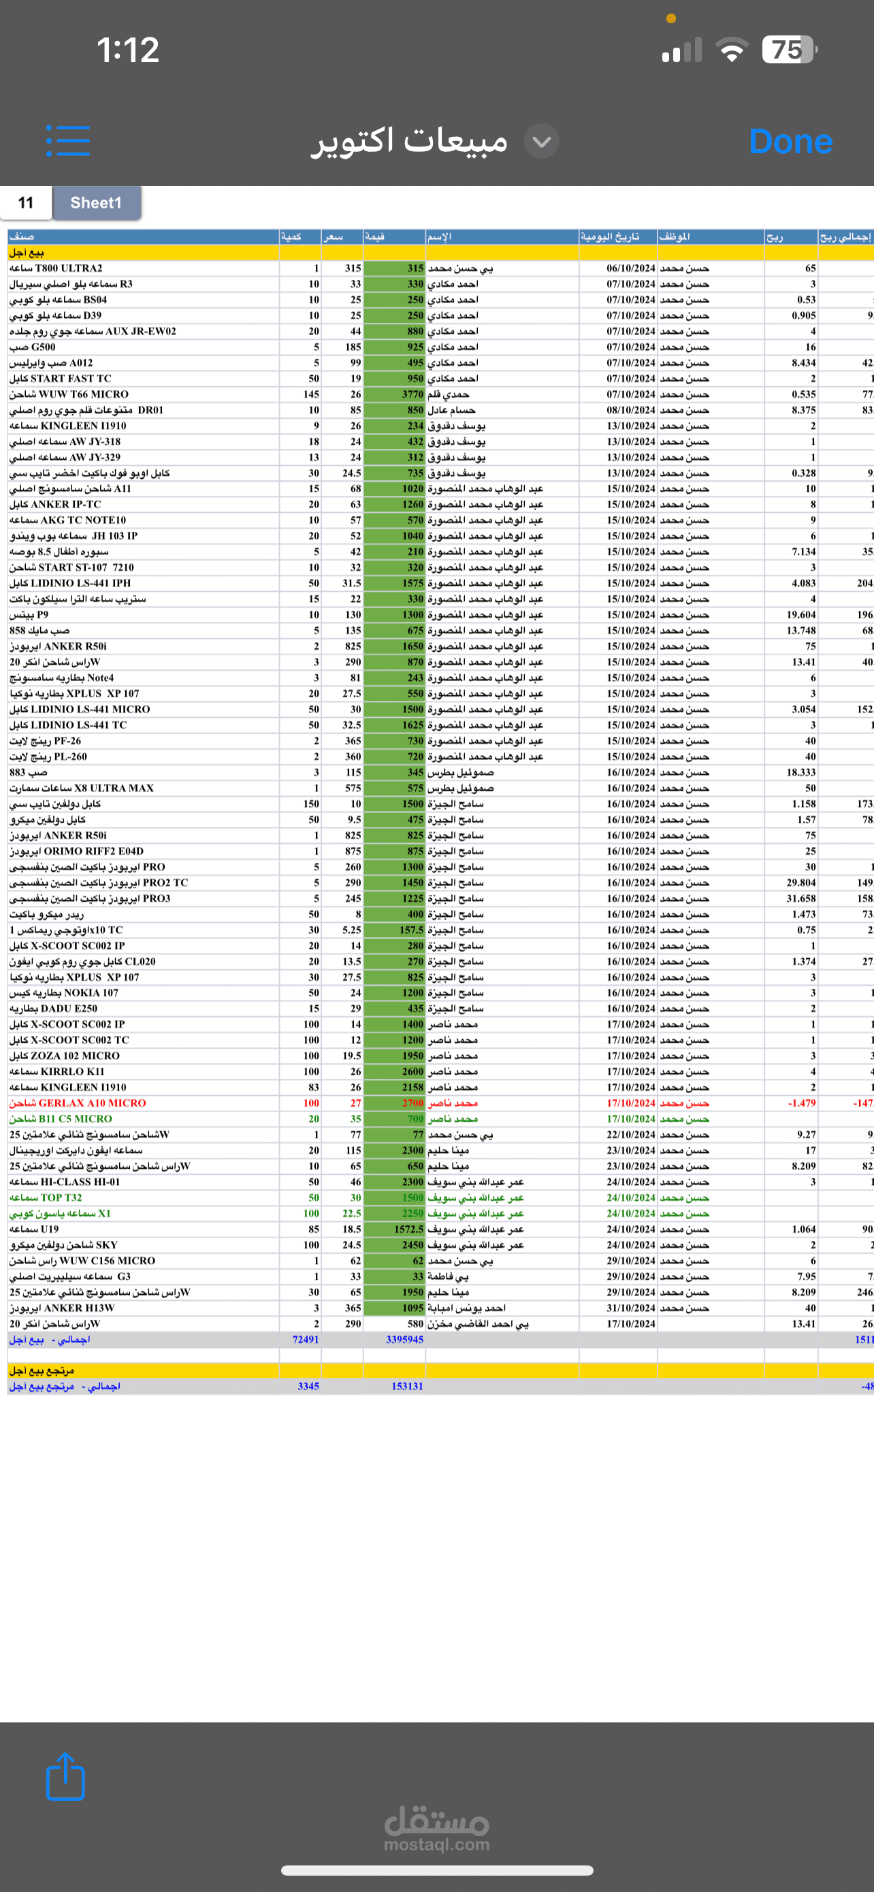This screenshot has width=874, height=1892.
Task: Select the ZOZA 102 MICRO cable cell
Action: (x=143, y=1056)
